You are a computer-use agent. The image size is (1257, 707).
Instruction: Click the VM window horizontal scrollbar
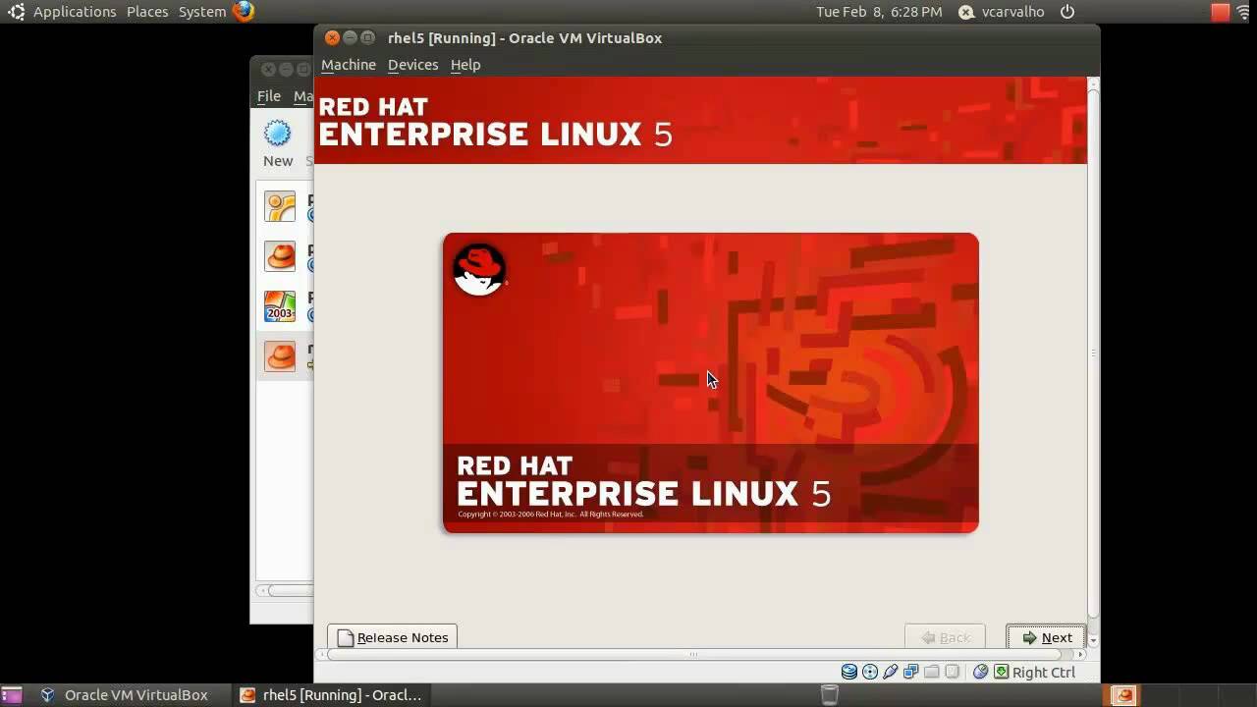point(693,654)
